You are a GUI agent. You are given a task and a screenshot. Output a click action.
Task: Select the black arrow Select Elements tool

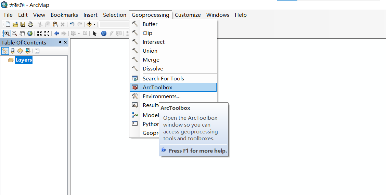[x=94, y=33]
